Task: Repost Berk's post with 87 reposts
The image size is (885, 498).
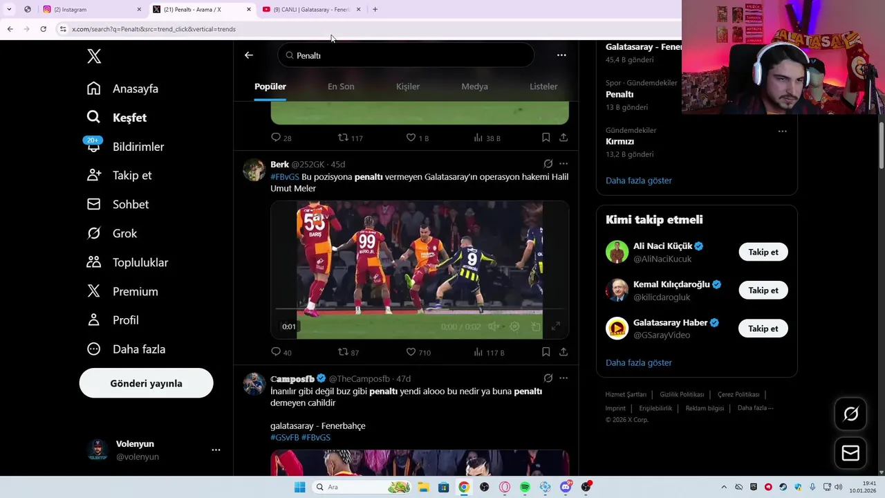Action: point(348,352)
